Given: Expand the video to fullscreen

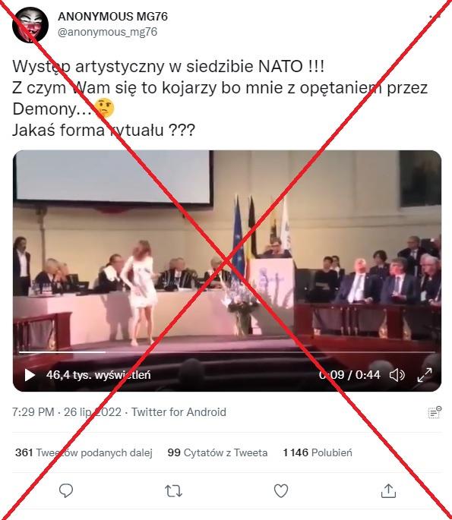Looking at the screenshot, I should [425, 375].
